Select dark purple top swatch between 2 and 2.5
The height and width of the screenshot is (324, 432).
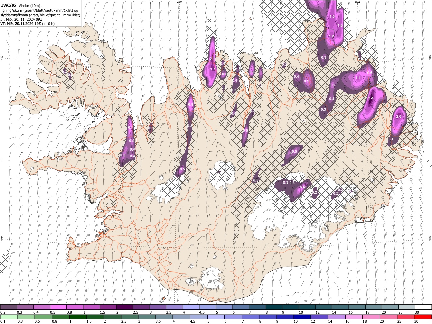(x=124, y=307)
